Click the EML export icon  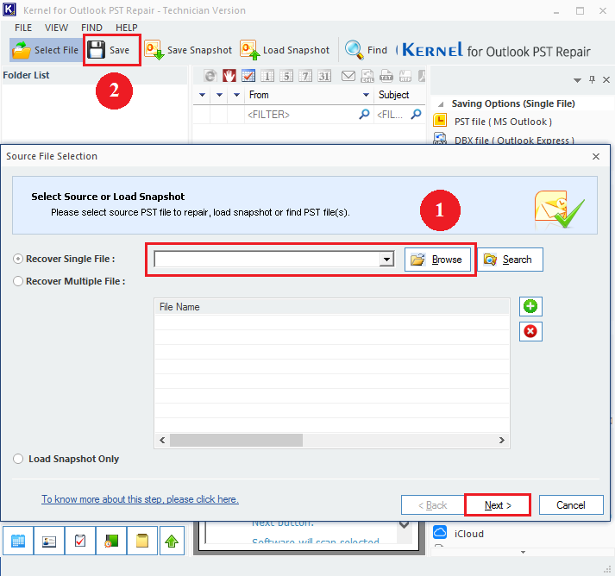coord(367,76)
